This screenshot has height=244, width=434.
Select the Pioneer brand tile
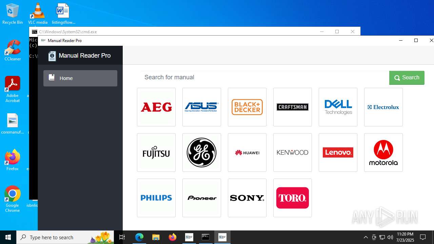pyautogui.click(x=202, y=198)
